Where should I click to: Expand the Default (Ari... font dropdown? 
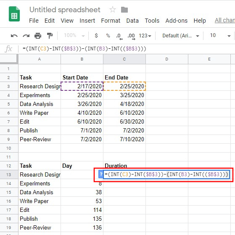pyautogui.click(x=181, y=36)
